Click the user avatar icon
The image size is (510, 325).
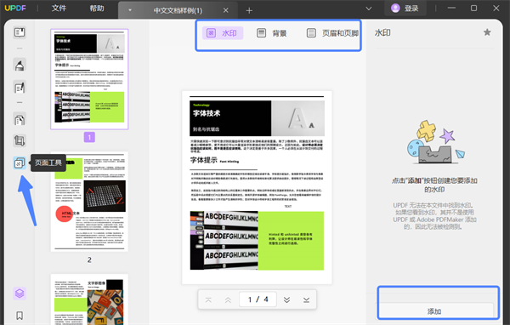395,9
